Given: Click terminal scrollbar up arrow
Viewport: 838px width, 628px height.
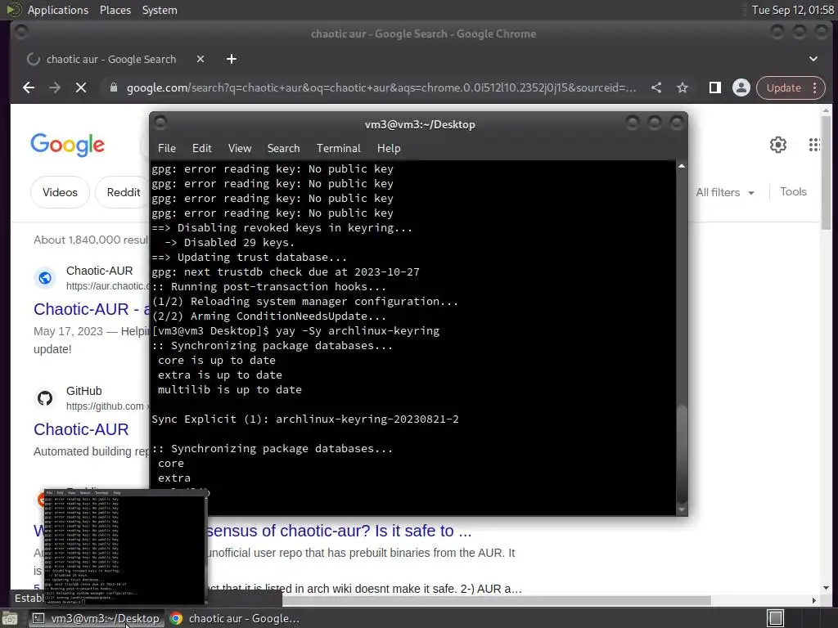Looking at the screenshot, I should (682, 166).
